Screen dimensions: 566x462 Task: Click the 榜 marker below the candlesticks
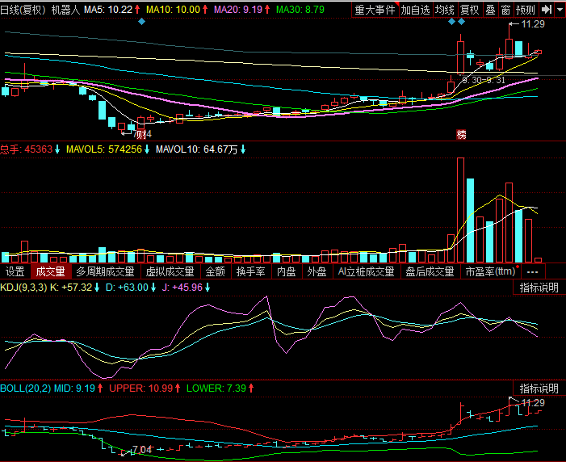[462, 133]
